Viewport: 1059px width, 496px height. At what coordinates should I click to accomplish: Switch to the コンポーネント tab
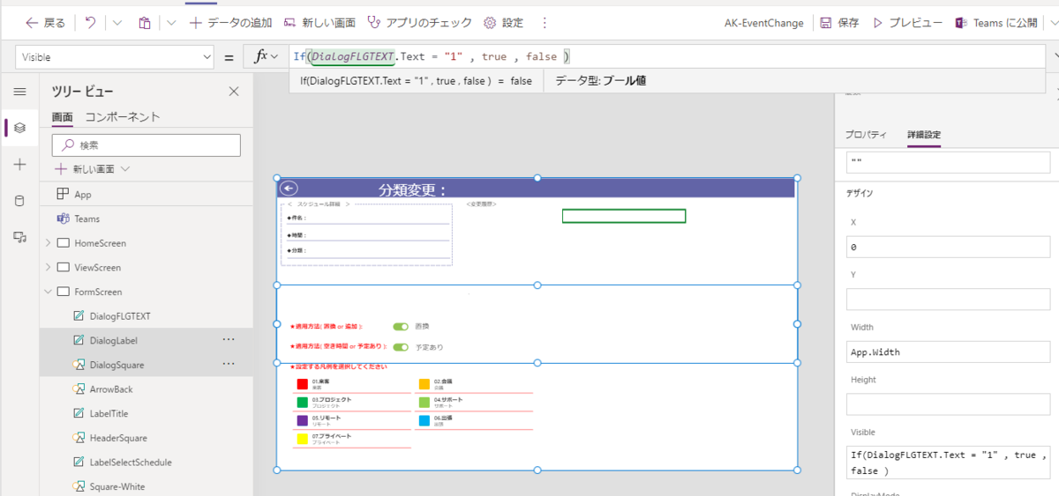(123, 116)
